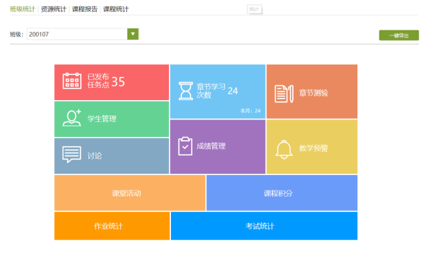Click the bell icon beside 教学预警
The height and width of the screenshot is (257, 429).
(x=284, y=149)
